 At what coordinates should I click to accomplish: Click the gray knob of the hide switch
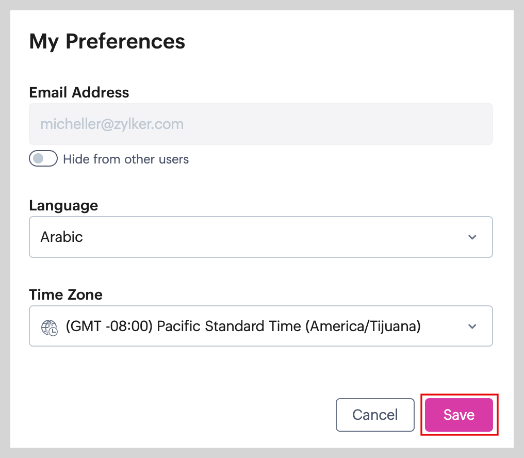coord(38,159)
